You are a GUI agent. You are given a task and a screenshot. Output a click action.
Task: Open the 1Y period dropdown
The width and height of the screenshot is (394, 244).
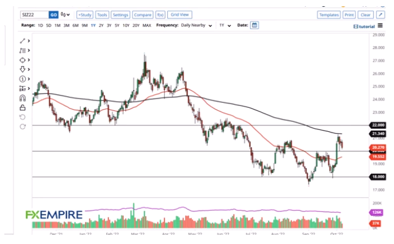(225, 25)
